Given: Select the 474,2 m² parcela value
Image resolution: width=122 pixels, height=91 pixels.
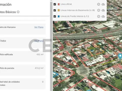Looking at the screenshot, I should [39, 68].
